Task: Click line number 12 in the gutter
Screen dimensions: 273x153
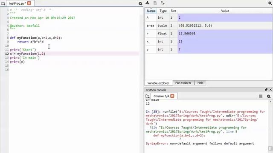Action: coord(7,54)
